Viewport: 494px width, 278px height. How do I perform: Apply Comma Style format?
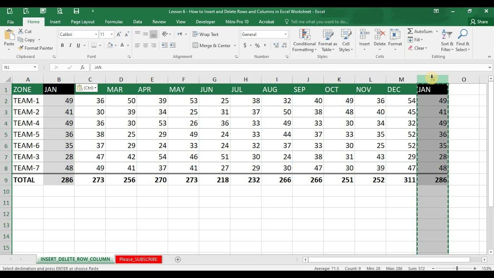(265, 45)
